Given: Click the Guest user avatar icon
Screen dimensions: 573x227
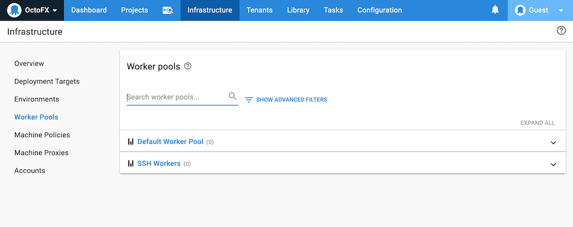Looking at the screenshot, I should point(520,10).
